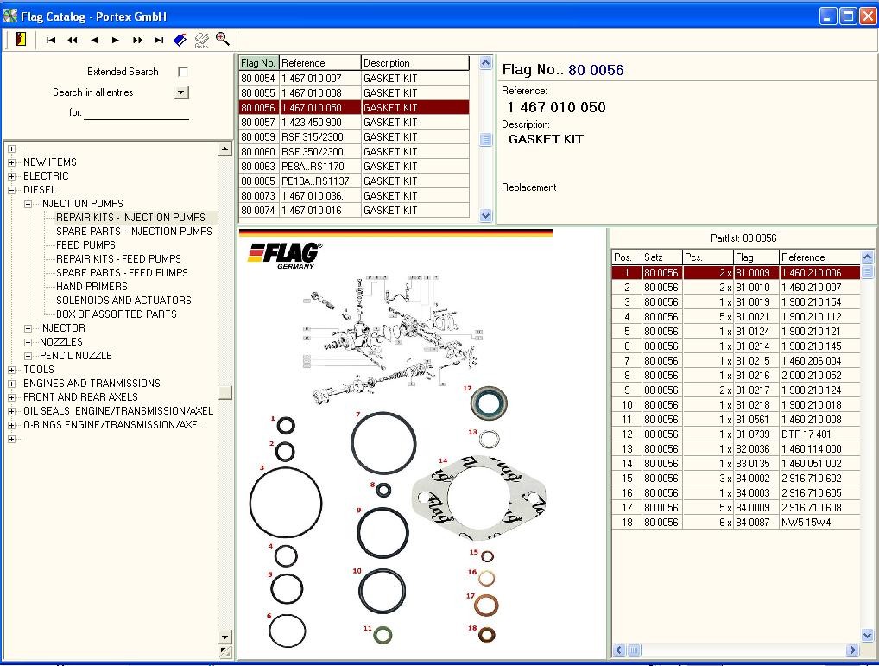
Task: Select SOLENOIDS AND ACTUATORS item
Action: click(x=123, y=301)
